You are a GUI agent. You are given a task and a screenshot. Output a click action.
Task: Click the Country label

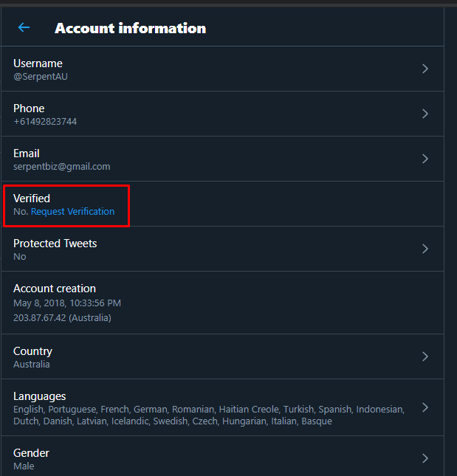(32, 351)
